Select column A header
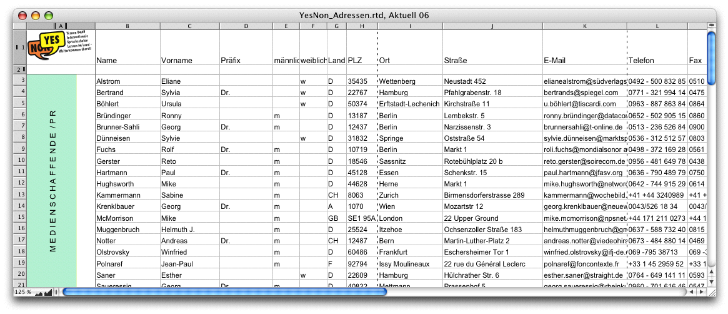This screenshot has height=314, width=728. tap(61, 26)
